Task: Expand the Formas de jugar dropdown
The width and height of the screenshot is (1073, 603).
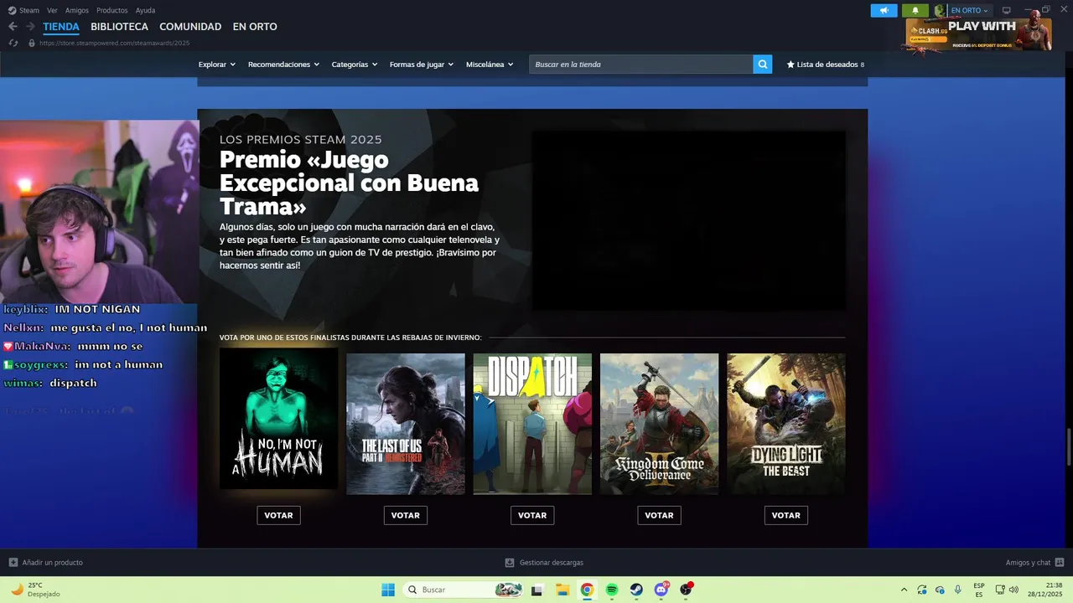Action: (x=422, y=64)
